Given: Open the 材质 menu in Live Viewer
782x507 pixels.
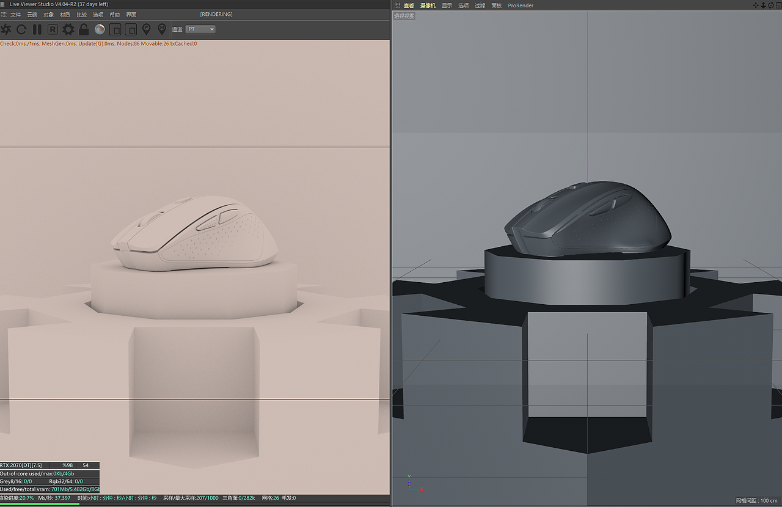Looking at the screenshot, I should pos(65,15).
